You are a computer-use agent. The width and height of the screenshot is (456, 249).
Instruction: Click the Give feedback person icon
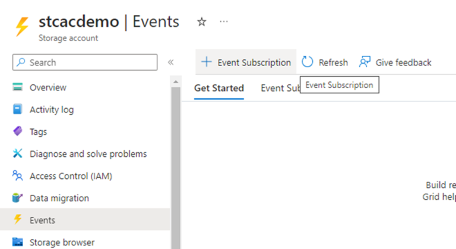(x=365, y=62)
